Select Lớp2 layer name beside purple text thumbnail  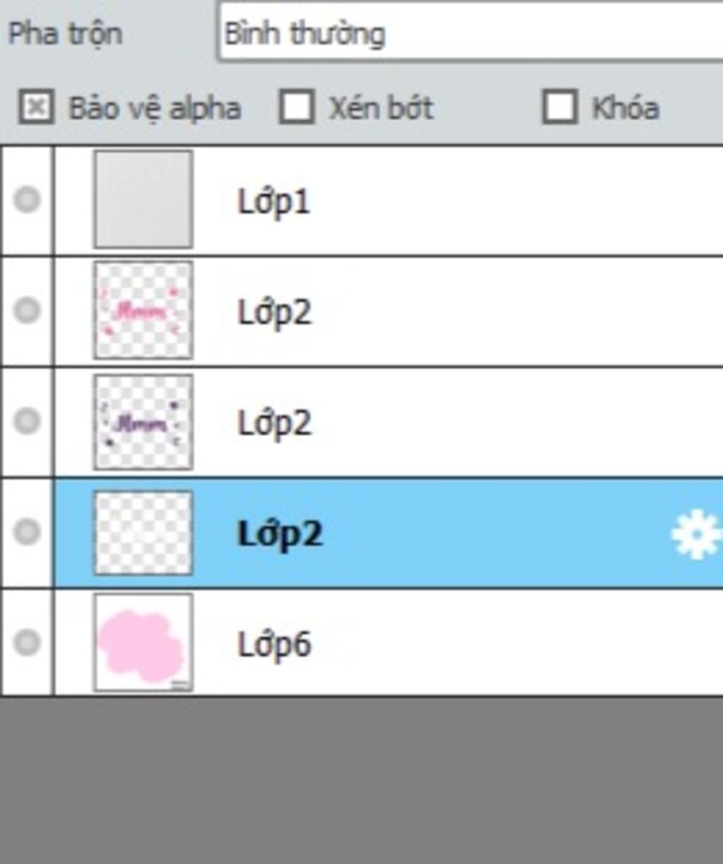coord(274,424)
